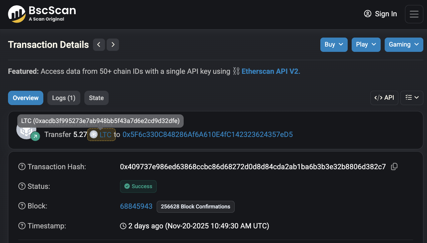Screen dimensions: 427x243
Task: Click the API button
Action: point(384,98)
